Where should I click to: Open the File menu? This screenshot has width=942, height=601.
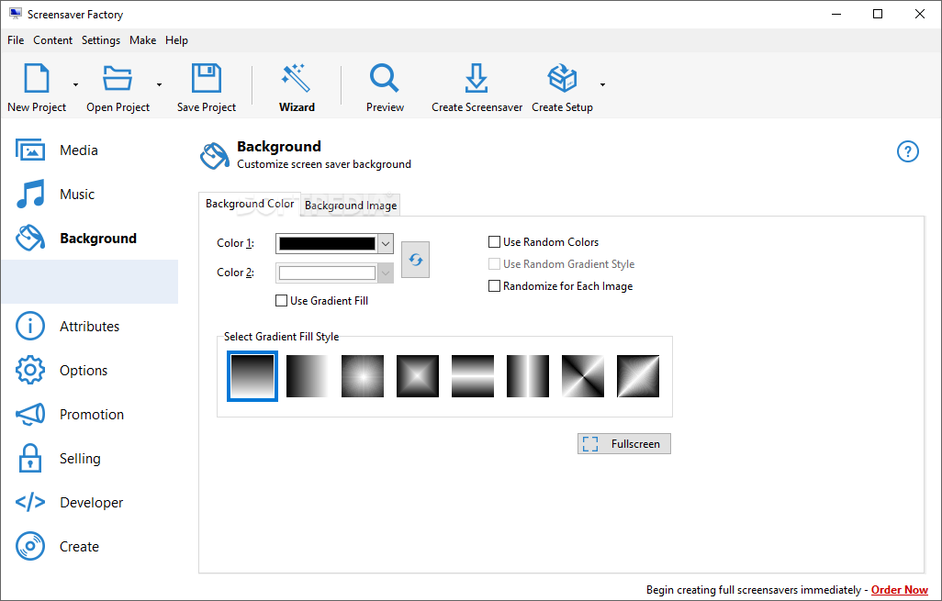pos(16,40)
